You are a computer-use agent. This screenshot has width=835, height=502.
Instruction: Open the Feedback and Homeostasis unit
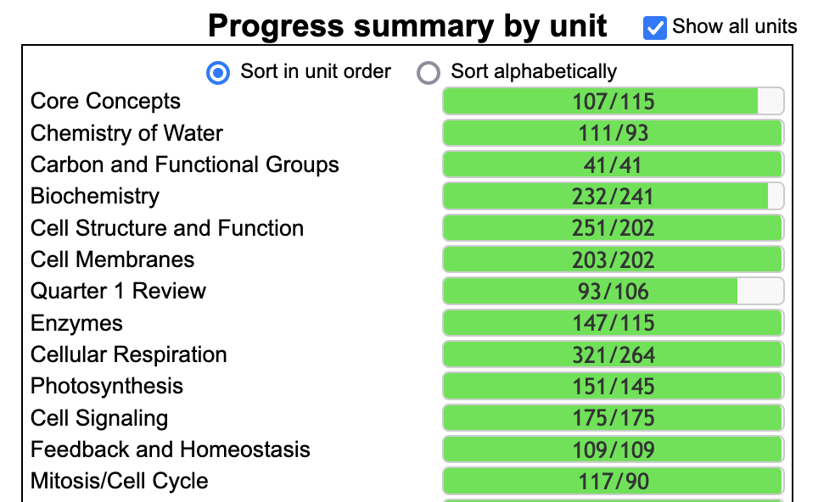point(171,449)
